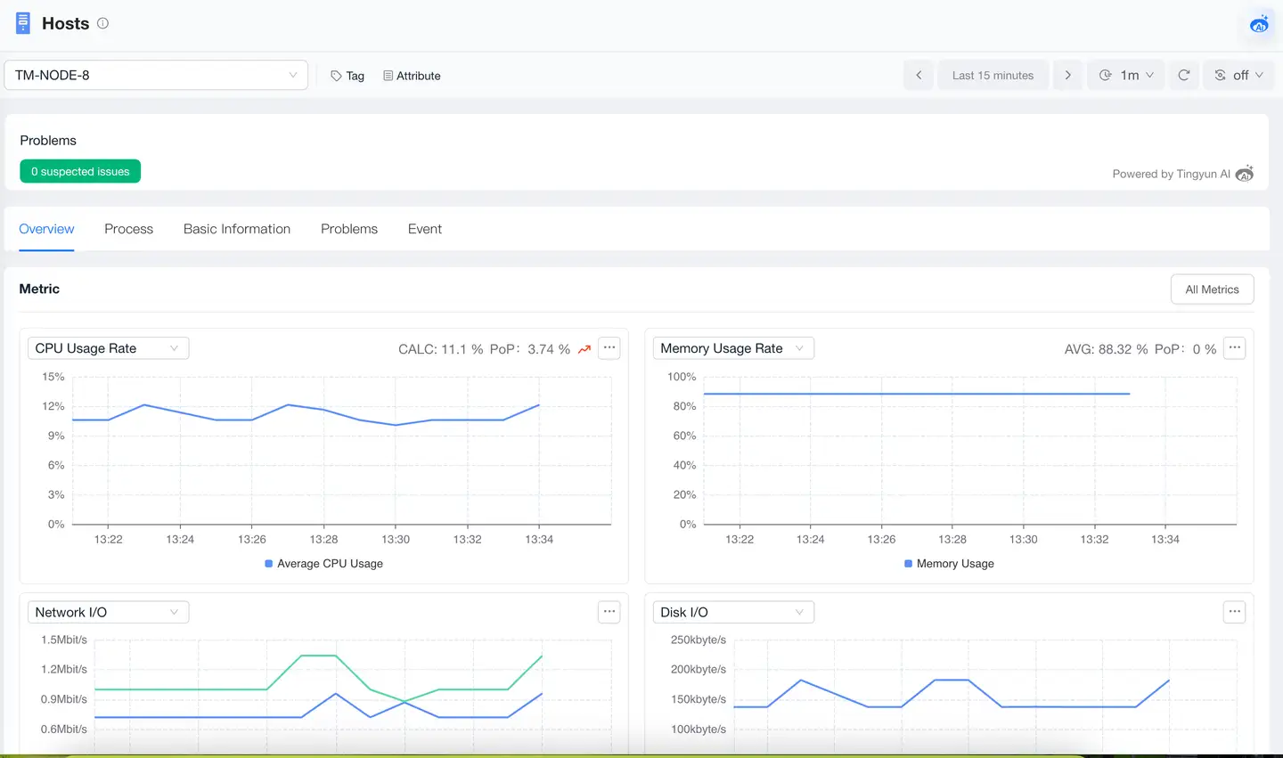This screenshot has width=1283, height=758.
Task: Click the 0 suspected issues badge
Action: pos(80,171)
